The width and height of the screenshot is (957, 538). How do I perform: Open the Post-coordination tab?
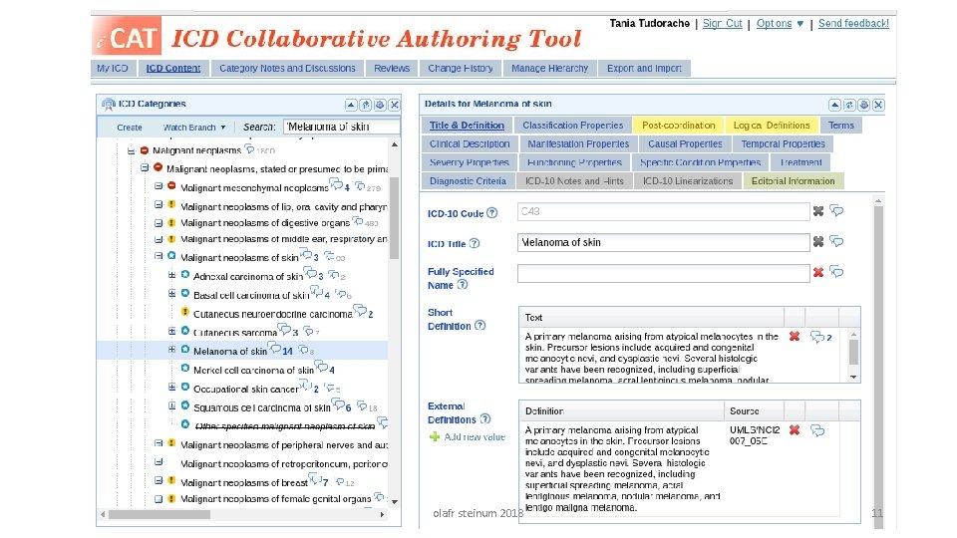coord(678,126)
